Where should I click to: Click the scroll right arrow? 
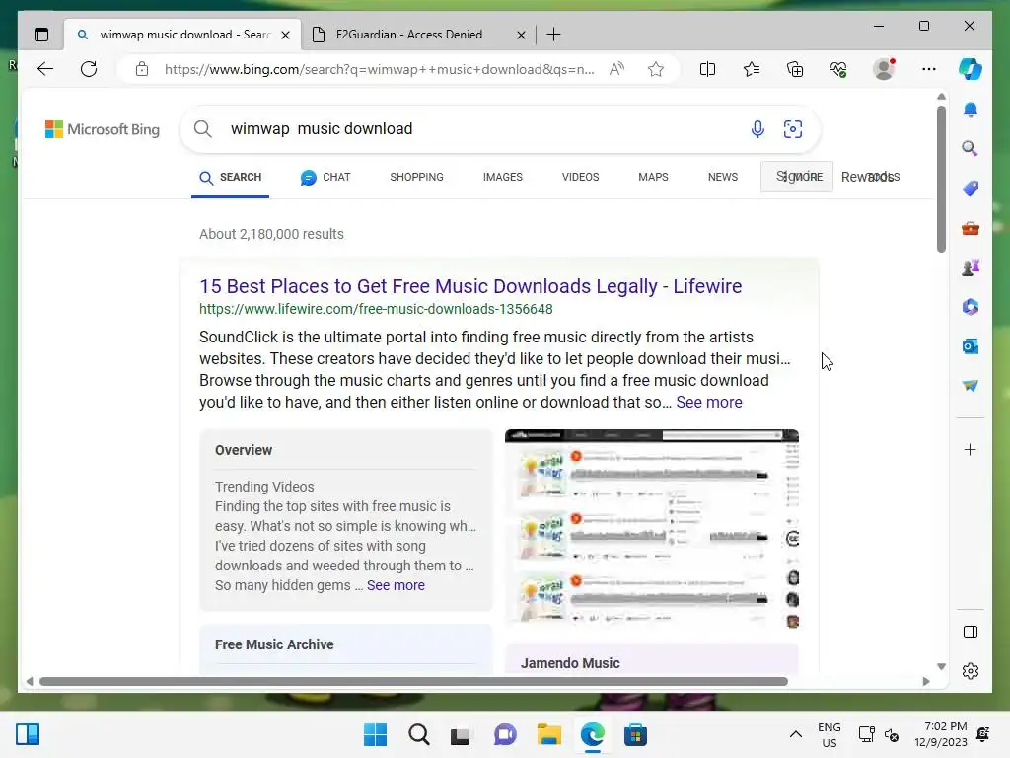click(x=926, y=681)
